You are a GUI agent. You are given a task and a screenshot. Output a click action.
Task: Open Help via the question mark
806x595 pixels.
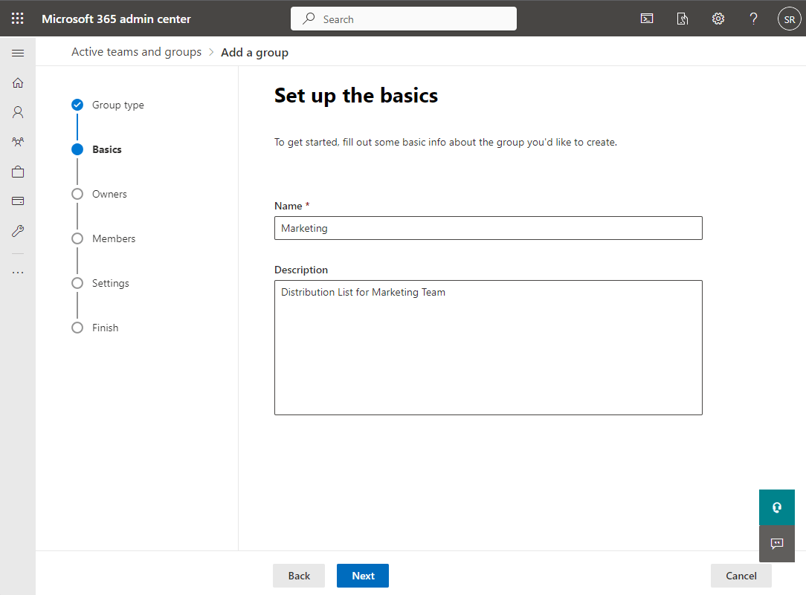(x=753, y=19)
